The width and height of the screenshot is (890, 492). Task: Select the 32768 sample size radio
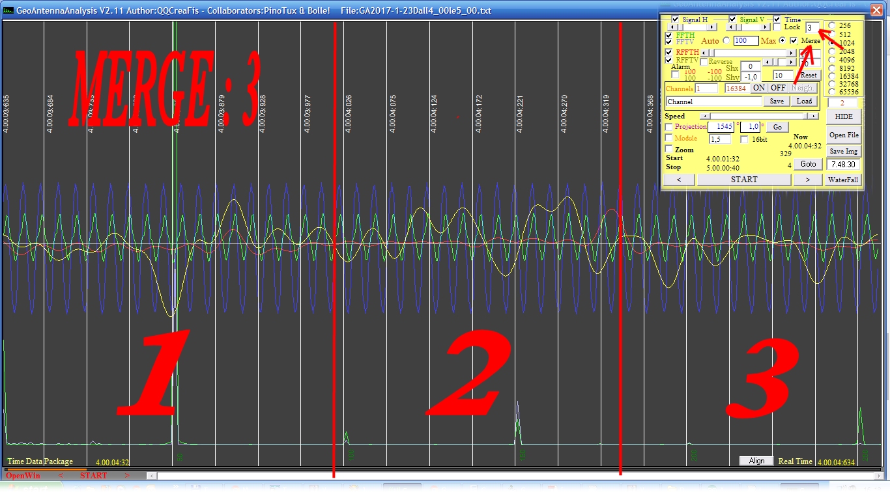pyautogui.click(x=832, y=84)
